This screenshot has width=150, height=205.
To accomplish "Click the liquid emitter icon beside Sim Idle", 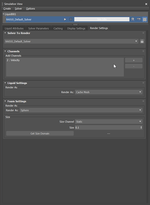I will 133,19.
